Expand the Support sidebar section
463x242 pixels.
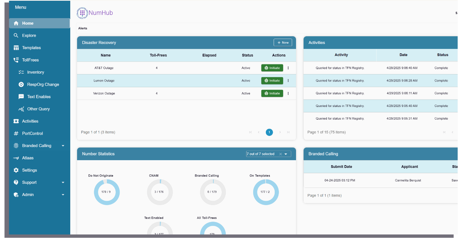(x=63, y=182)
